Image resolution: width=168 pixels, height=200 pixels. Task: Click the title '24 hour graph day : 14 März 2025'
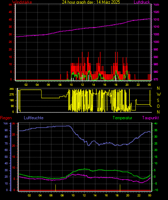91,2
